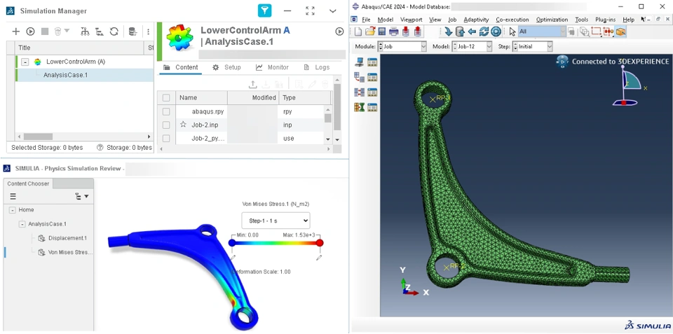Check the Job-2_py file checkbox
The image size is (673, 334).
coord(166,139)
